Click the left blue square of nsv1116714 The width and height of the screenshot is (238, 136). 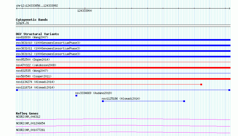17,90
